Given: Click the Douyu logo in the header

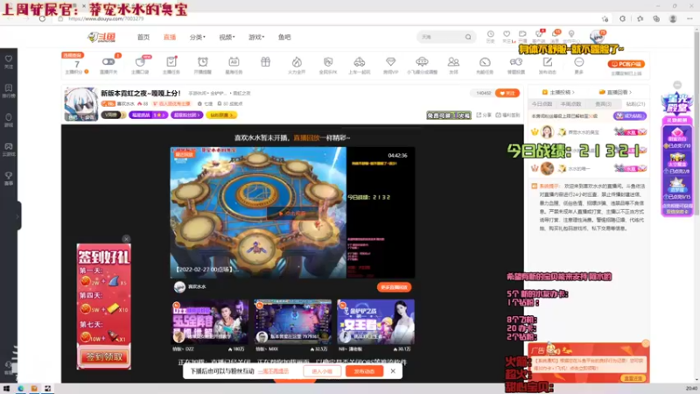Looking at the screenshot, I should click(x=101, y=37).
